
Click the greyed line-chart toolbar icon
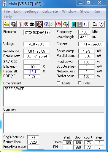(x=53, y=24)
